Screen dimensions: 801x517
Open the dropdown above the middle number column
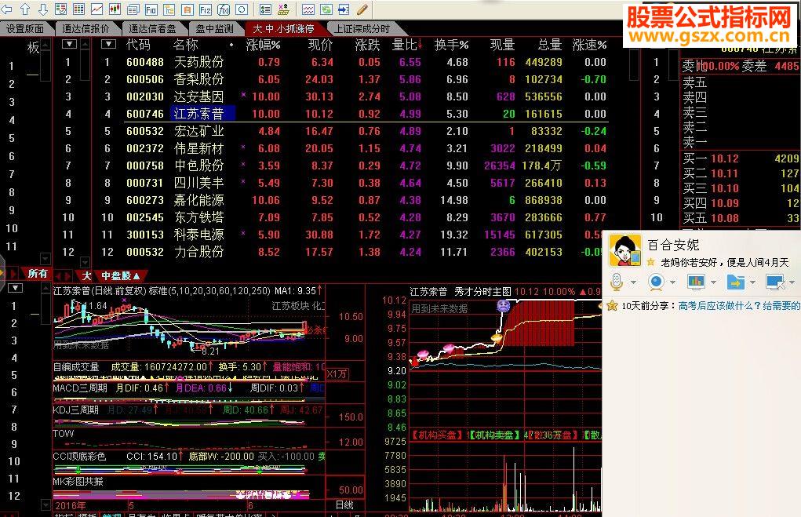(70, 44)
